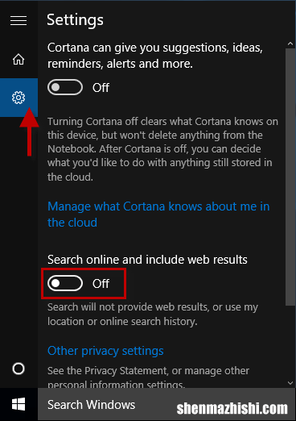The image size is (296, 421).
Task: Click 'Turning Cortana off clears' paragraph
Action: tap(162, 149)
